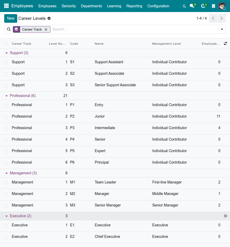
Task: Open the search options dropdown toggle
Action: 222,29
